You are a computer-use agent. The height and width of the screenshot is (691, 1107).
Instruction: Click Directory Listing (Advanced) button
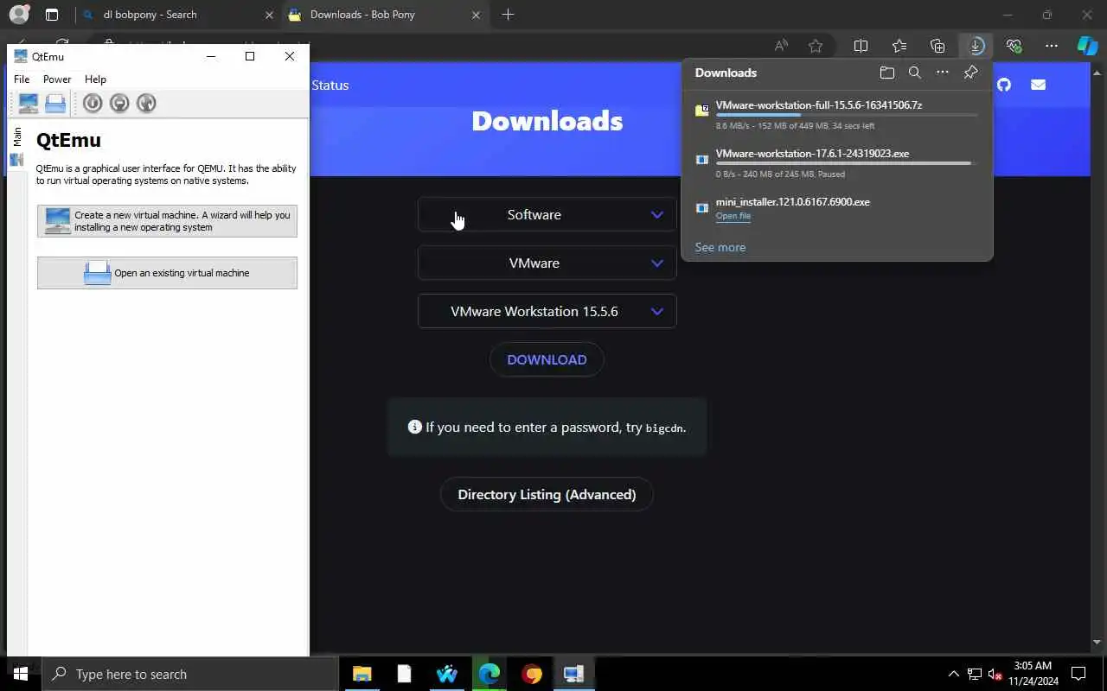click(x=547, y=495)
